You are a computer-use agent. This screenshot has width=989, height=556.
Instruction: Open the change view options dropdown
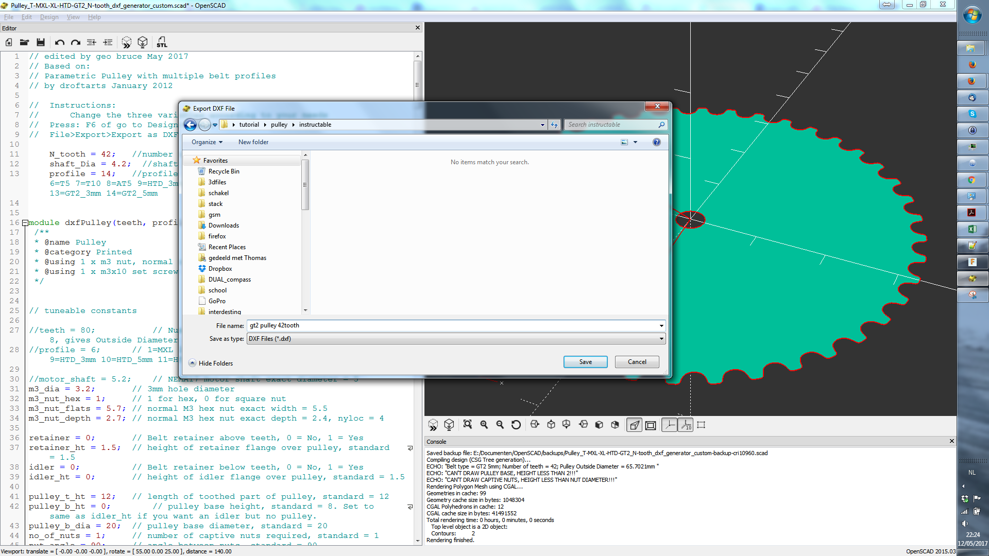tap(635, 142)
